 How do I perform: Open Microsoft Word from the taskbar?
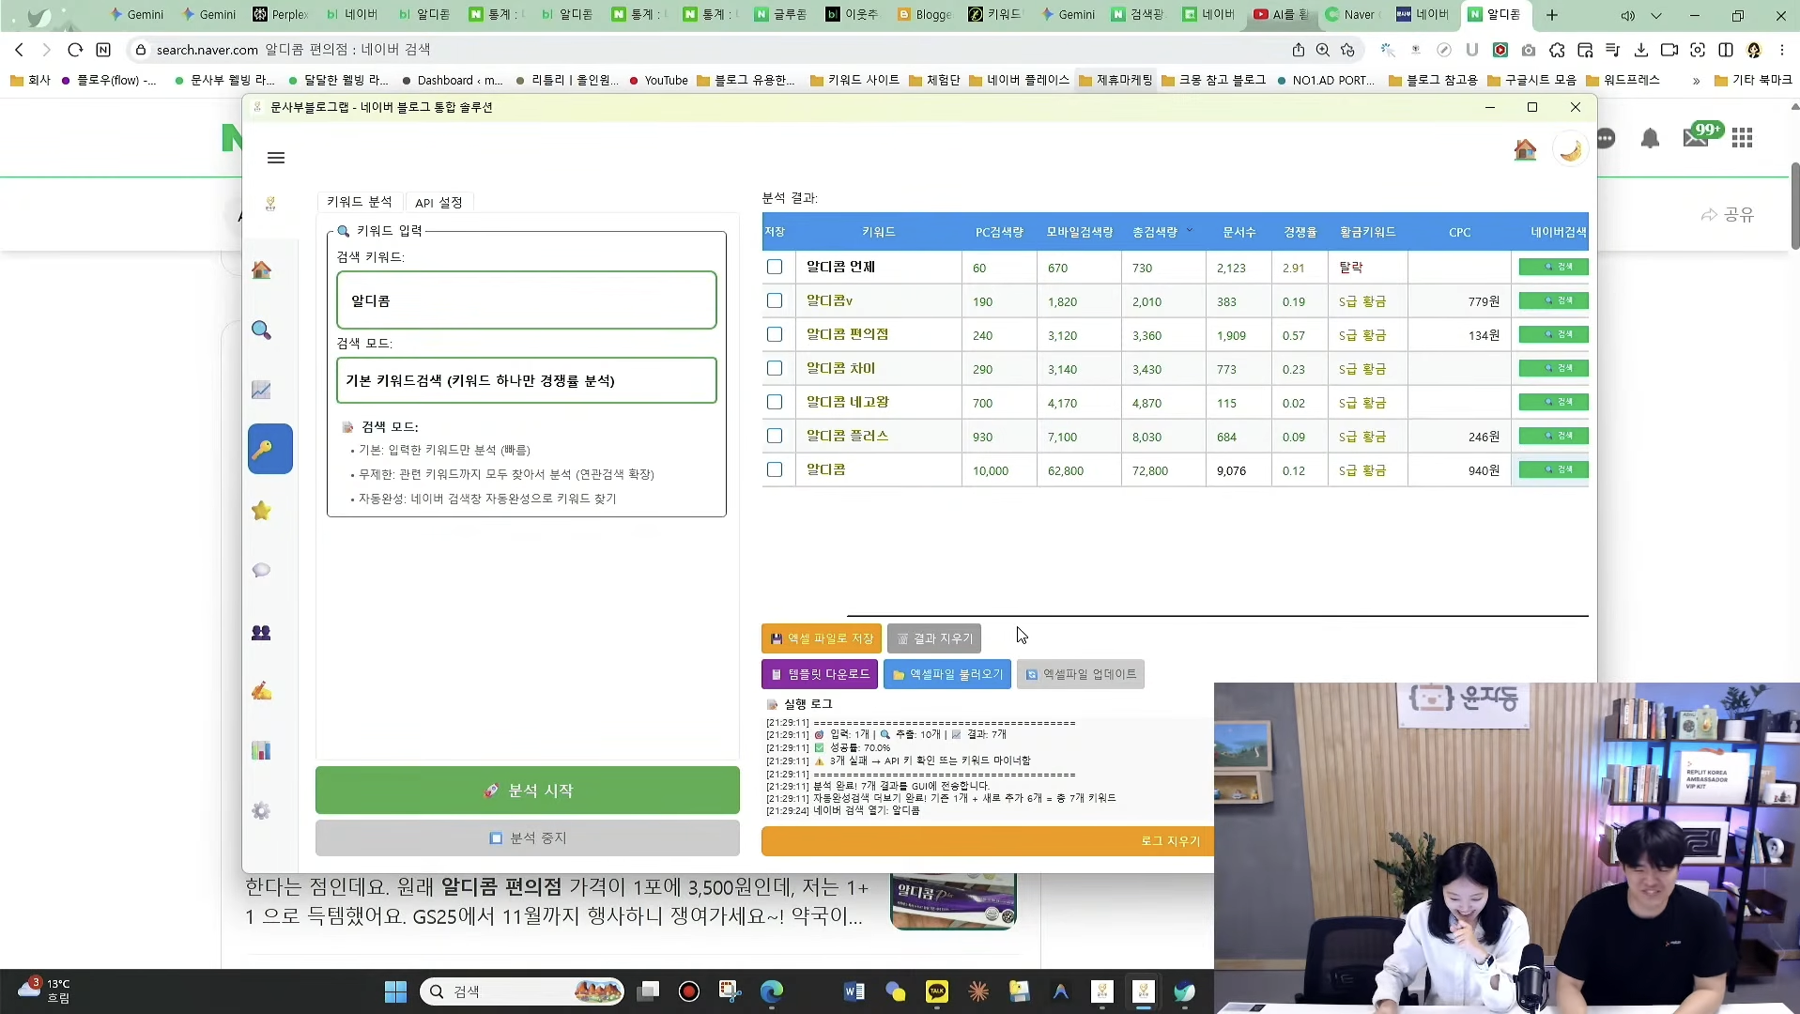pos(854,991)
